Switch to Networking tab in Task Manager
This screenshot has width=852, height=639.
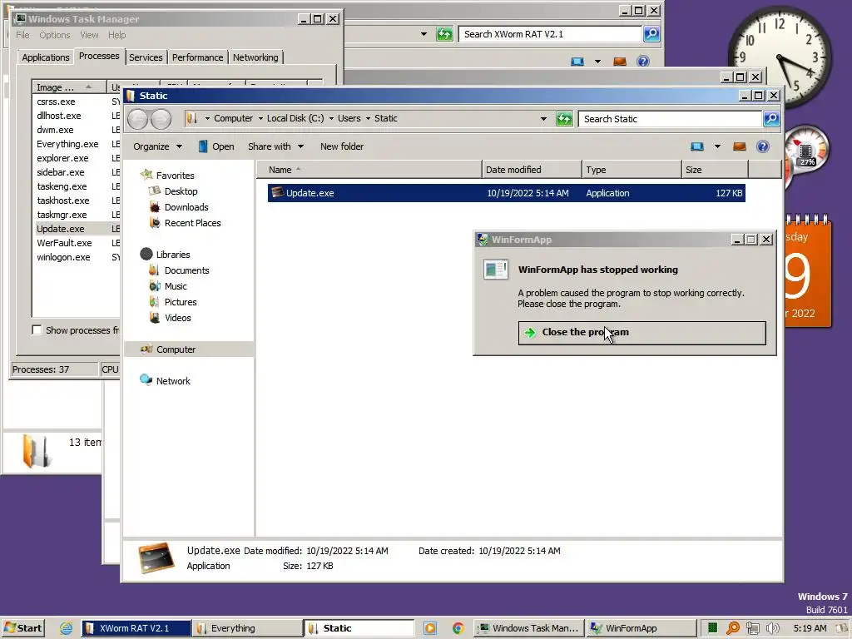pos(255,57)
